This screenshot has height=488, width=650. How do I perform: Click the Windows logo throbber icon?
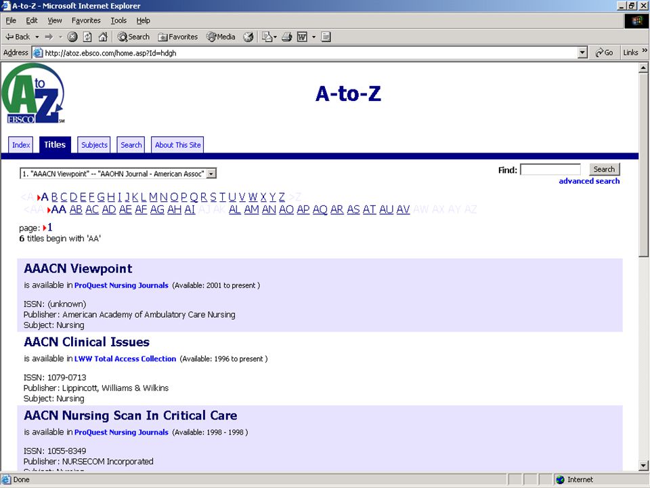click(x=636, y=21)
